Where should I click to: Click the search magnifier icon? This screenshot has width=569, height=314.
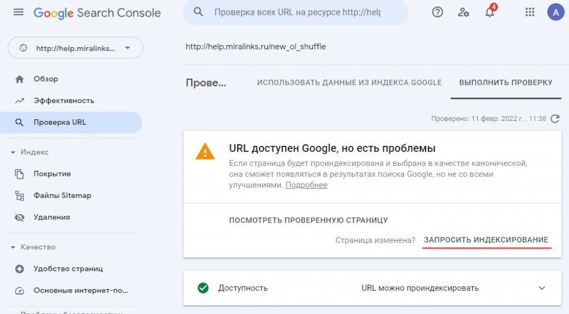[x=198, y=12]
